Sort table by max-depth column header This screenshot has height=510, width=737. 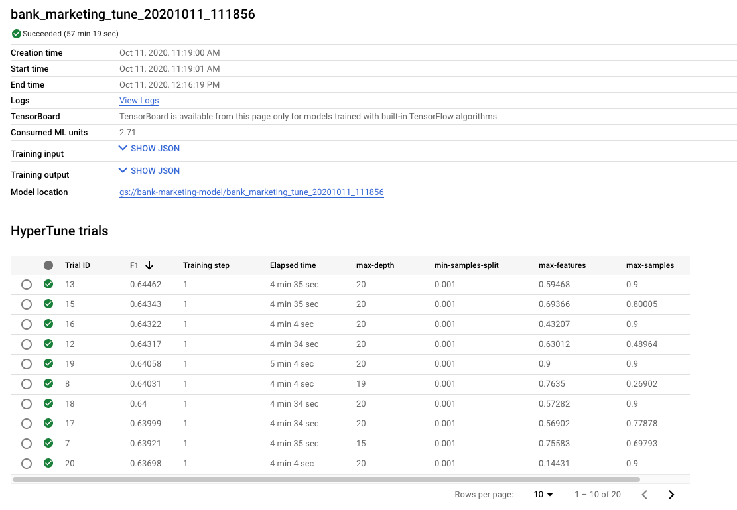(375, 265)
